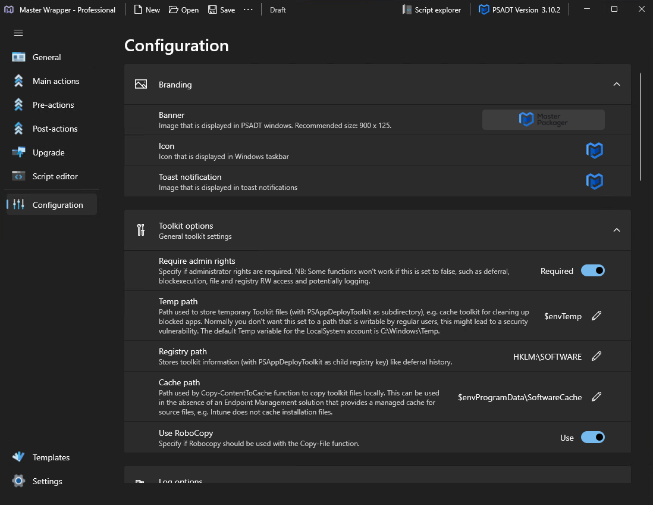Click the Main actions chevrons icon
Viewport: 653px width, 505px height.
point(18,81)
